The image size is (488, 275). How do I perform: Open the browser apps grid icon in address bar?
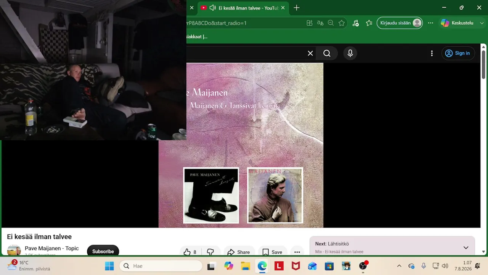tap(310, 23)
